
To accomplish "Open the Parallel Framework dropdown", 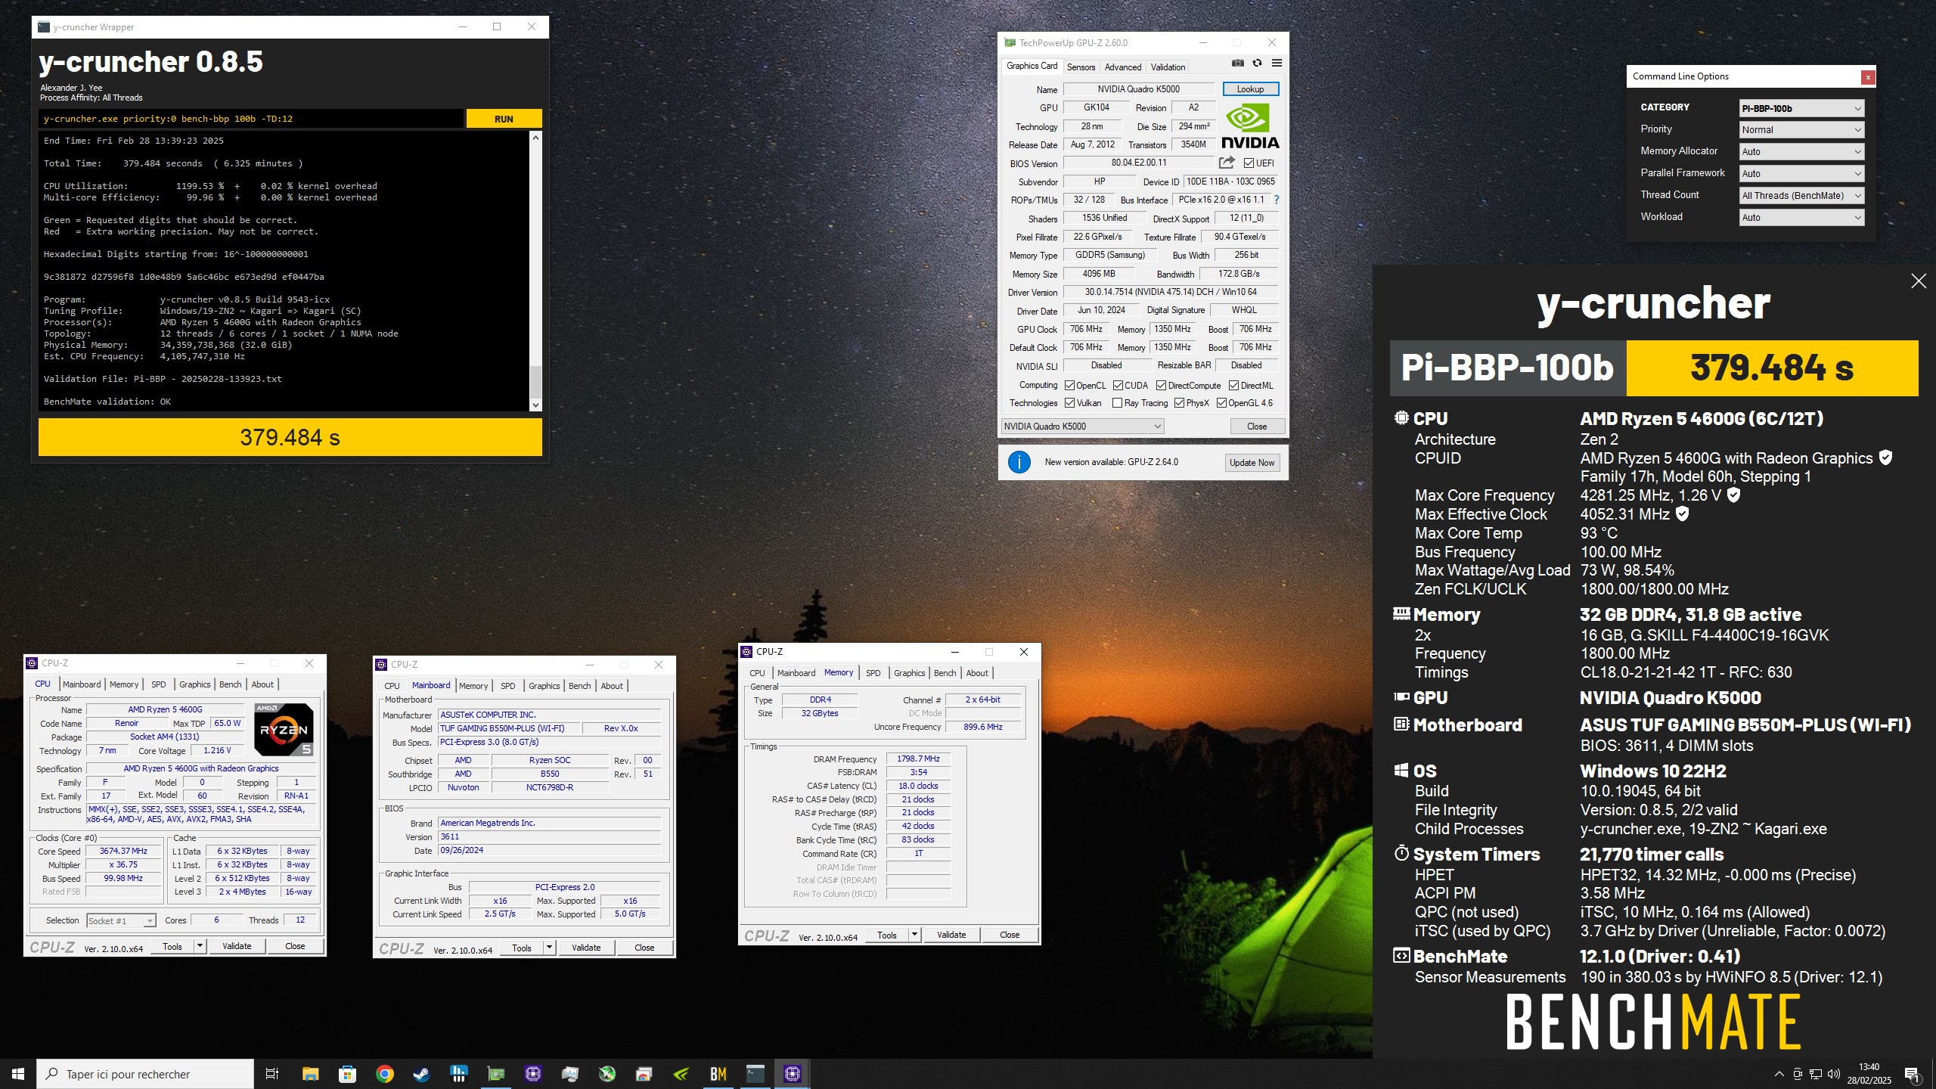I will click(1801, 174).
